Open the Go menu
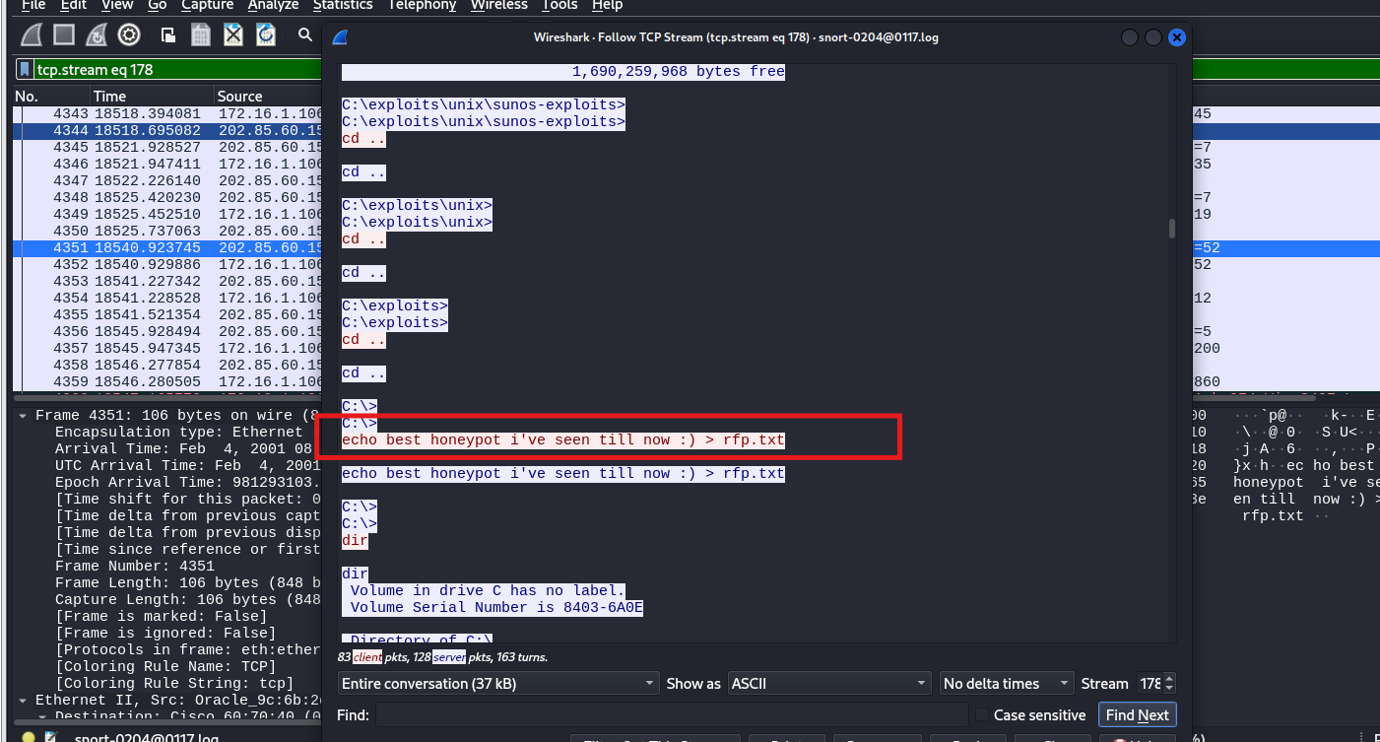The image size is (1380, 742). pos(158,5)
